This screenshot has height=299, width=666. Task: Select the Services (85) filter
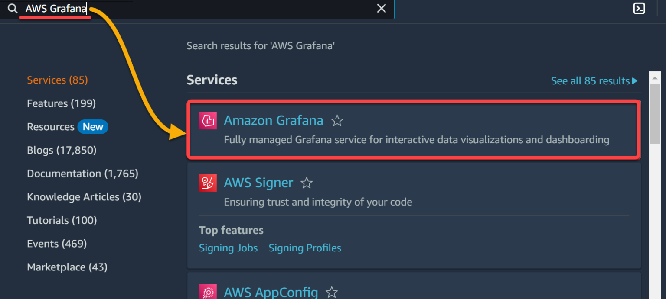pyautogui.click(x=57, y=80)
